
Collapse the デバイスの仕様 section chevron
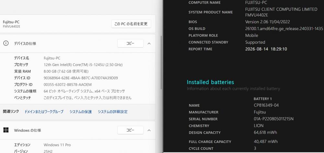coord(149,44)
